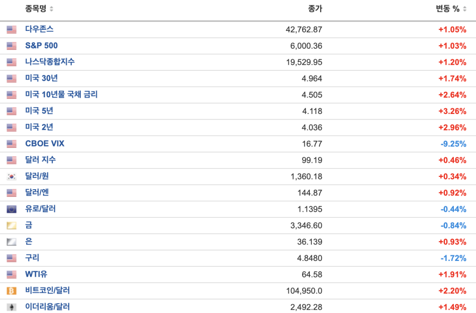476x313 pixels.
Task: Select the 4.505 yield value
Action: 312,95
